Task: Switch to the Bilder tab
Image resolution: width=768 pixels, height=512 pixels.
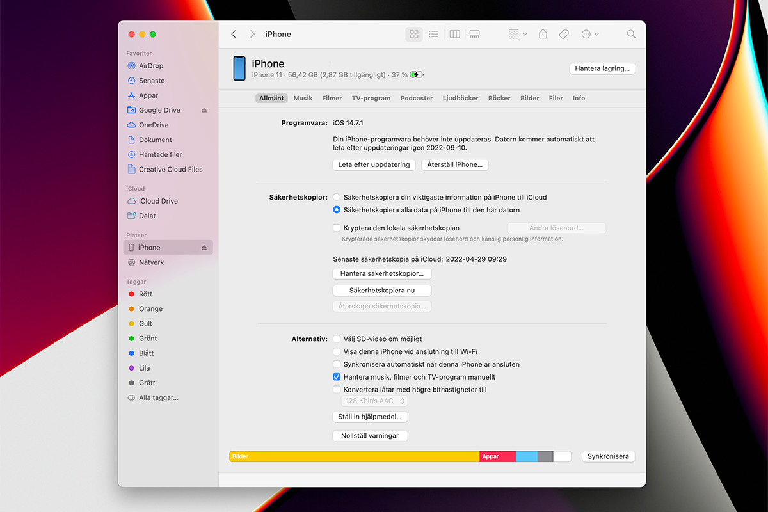Action: tap(530, 99)
